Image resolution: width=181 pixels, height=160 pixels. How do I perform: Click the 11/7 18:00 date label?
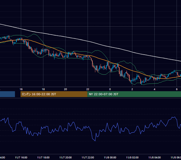tap(43, 157)
